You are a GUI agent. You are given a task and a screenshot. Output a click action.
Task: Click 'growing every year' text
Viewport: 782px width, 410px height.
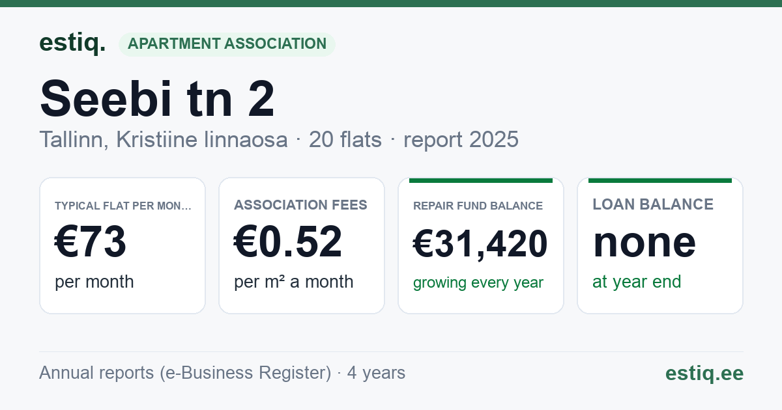tap(478, 283)
